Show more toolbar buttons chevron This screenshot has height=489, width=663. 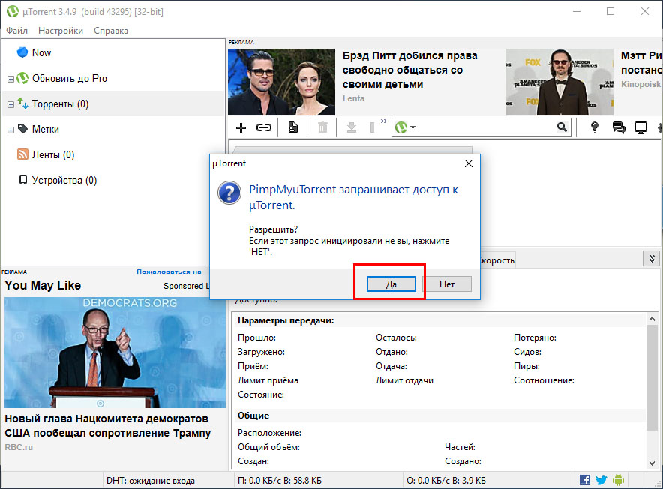[383, 121]
